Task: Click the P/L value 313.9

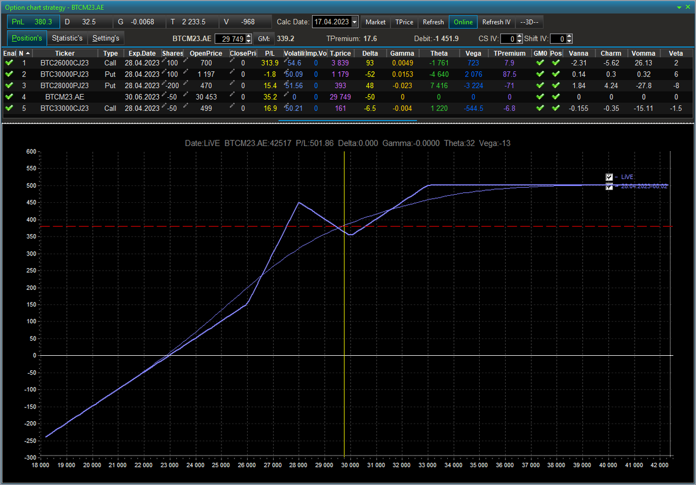Action: 270,63
